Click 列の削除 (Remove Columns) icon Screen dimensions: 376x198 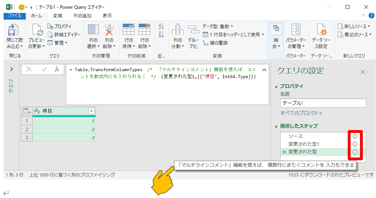[109, 30]
